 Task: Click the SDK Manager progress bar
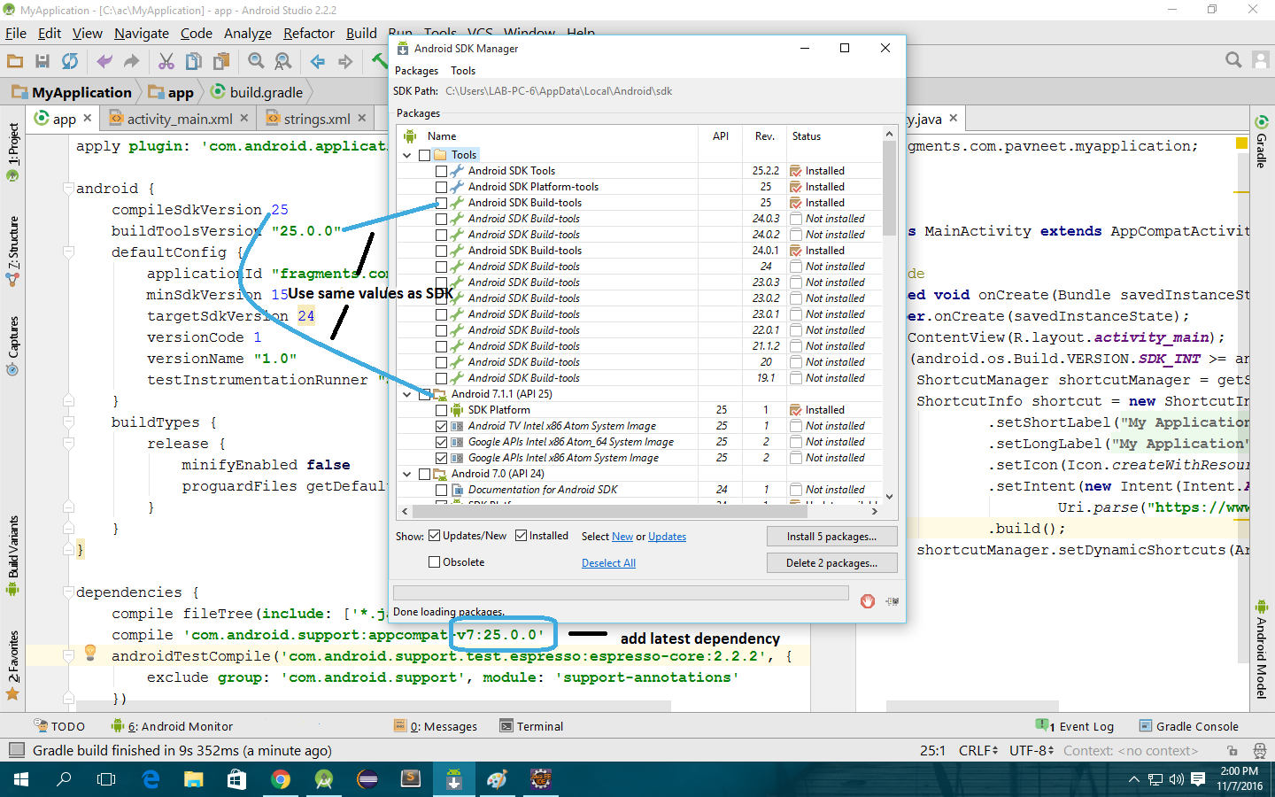pyautogui.click(x=621, y=592)
